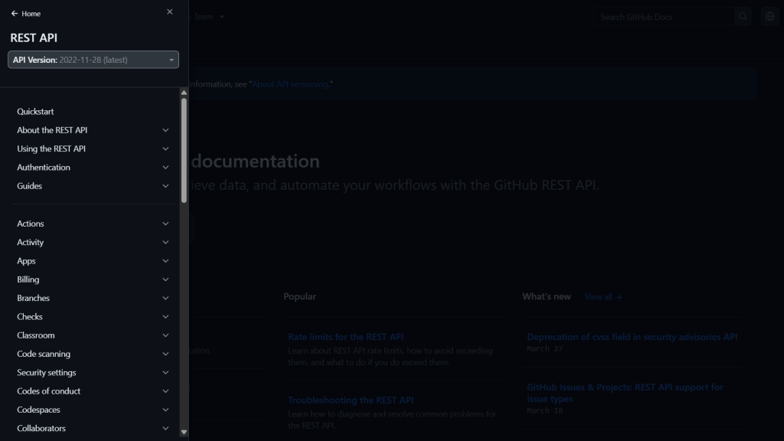
Task: Expand the Code scanning section
Action: click(x=93, y=354)
